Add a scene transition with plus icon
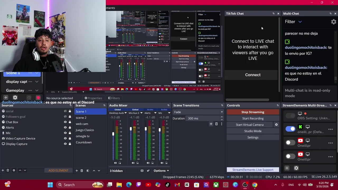This screenshot has height=190, width=338. (x=211, y=124)
